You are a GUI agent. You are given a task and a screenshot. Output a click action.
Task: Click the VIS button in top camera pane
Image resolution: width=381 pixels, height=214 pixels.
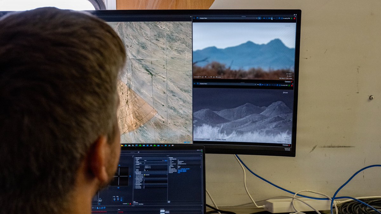[x=259, y=18]
